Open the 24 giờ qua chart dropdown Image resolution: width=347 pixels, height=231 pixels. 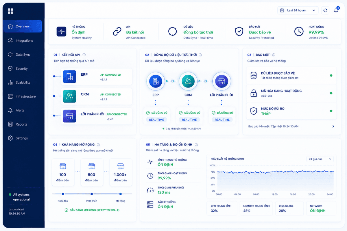coord(320,159)
